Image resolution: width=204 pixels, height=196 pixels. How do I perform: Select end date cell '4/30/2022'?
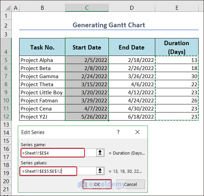[132, 108]
